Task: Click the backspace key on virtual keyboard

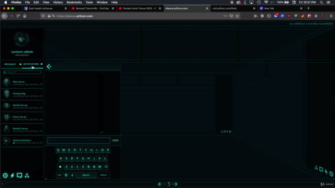Action: tap(106, 167)
